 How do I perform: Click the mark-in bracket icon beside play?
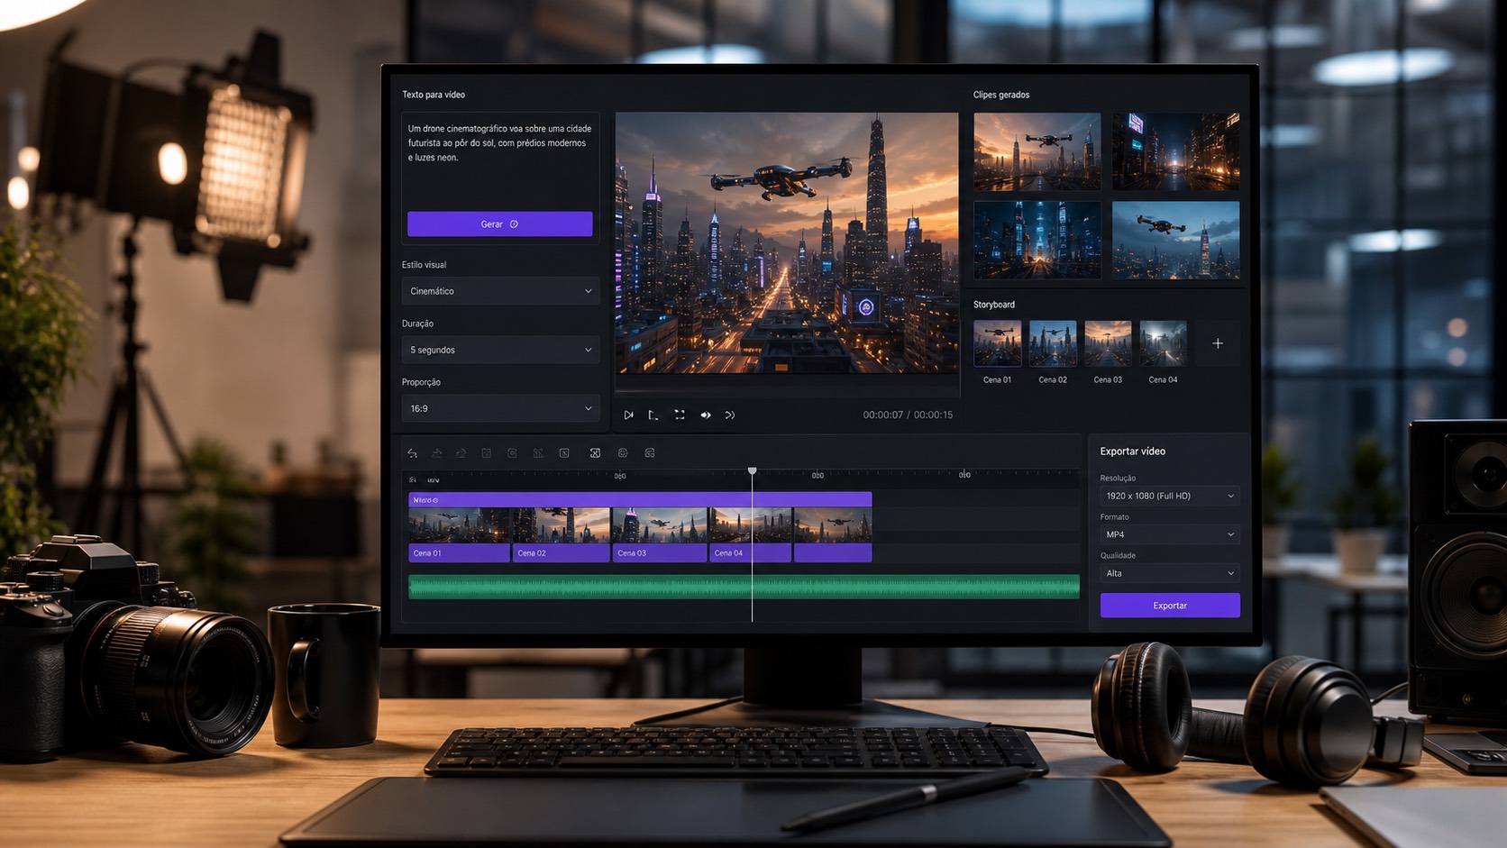(x=653, y=415)
